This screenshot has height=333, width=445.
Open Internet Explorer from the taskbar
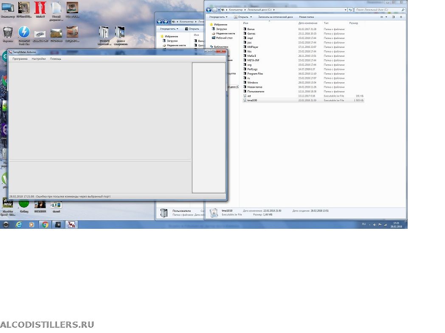click(19, 225)
